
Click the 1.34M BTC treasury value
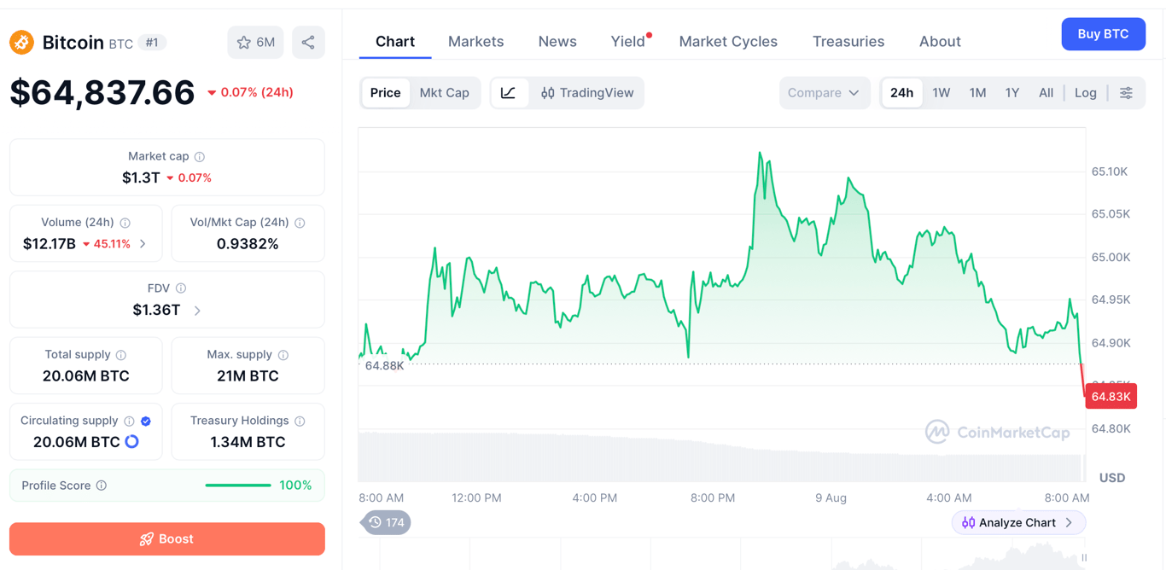(x=248, y=442)
